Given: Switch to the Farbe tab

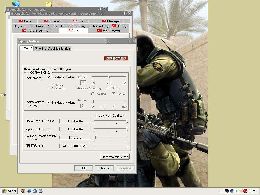Looking at the screenshot, I should [x=25, y=21].
